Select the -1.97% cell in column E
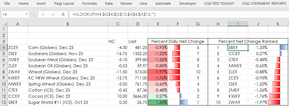289x106 pixels. click(x=158, y=72)
